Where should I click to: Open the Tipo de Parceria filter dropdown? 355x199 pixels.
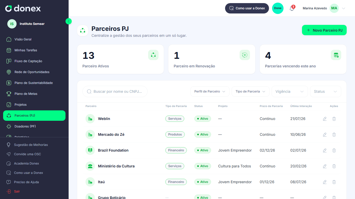click(x=251, y=91)
